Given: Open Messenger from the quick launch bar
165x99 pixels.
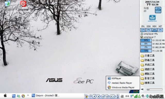Looking at the screenshot, I should [x=18, y=96].
